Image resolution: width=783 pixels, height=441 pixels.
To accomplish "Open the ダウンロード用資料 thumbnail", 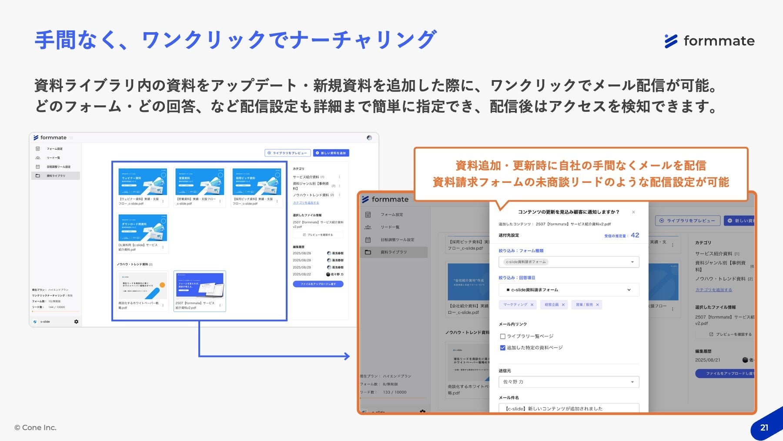I will pos(143,228).
